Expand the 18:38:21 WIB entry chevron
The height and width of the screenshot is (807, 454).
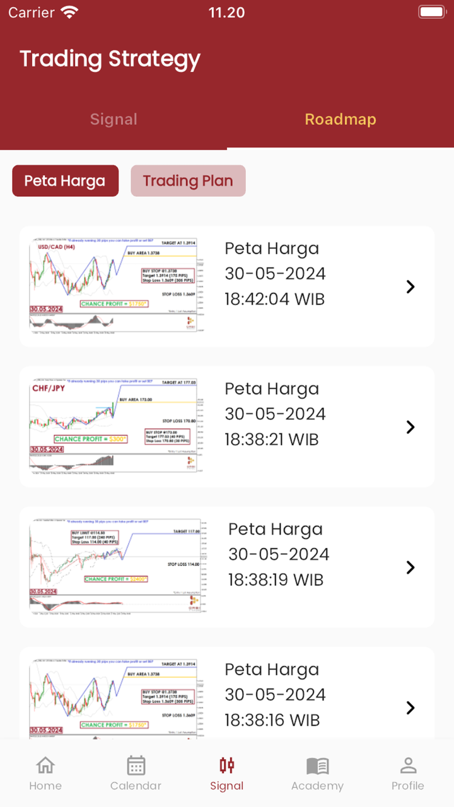point(410,427)
